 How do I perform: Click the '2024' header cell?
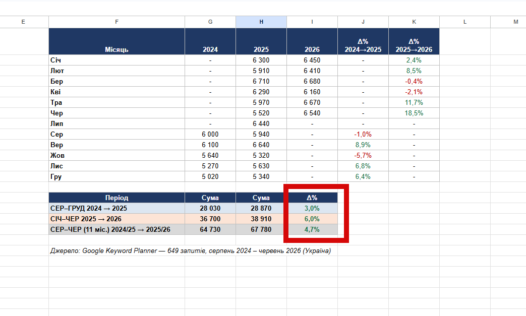click(210, 41)
